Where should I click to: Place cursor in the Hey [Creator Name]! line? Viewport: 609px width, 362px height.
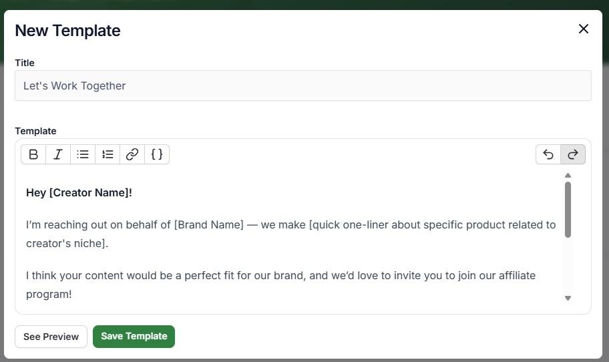79,192
